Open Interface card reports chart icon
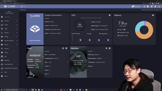 [x=110, y=48]
